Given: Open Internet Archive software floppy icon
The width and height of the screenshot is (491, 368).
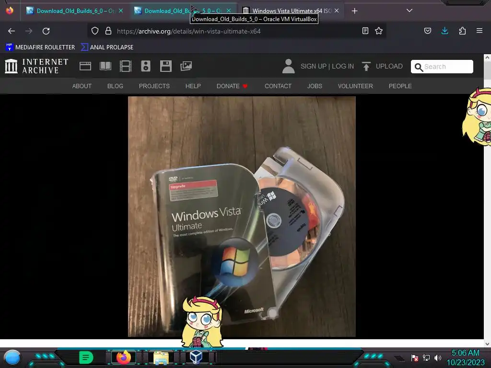Looking at the screenshot, I should (x=165, y=66).
